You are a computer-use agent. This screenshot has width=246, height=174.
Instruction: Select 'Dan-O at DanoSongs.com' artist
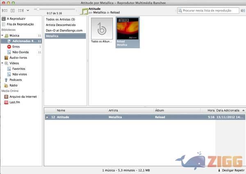tap(64, 30)
